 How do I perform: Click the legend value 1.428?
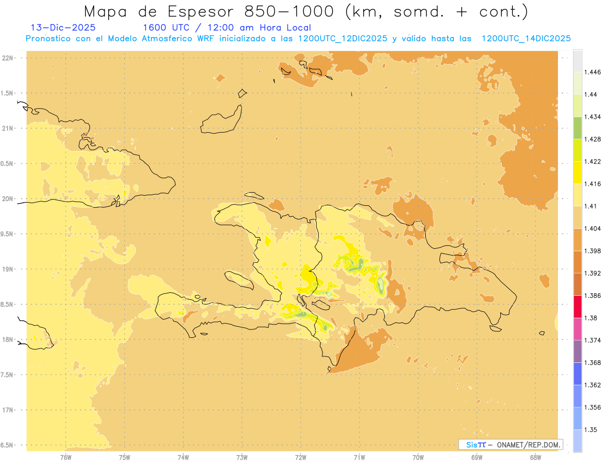click(x=592, y=139)
